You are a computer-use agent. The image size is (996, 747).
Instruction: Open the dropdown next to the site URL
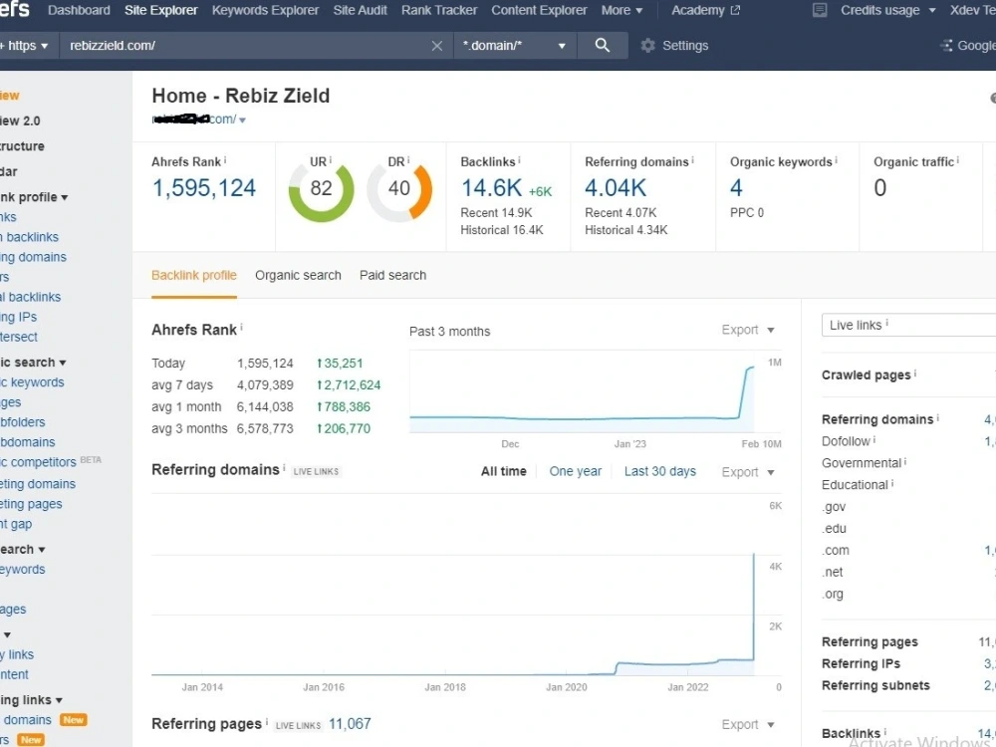pyautogui.click(x=242, y=121)
